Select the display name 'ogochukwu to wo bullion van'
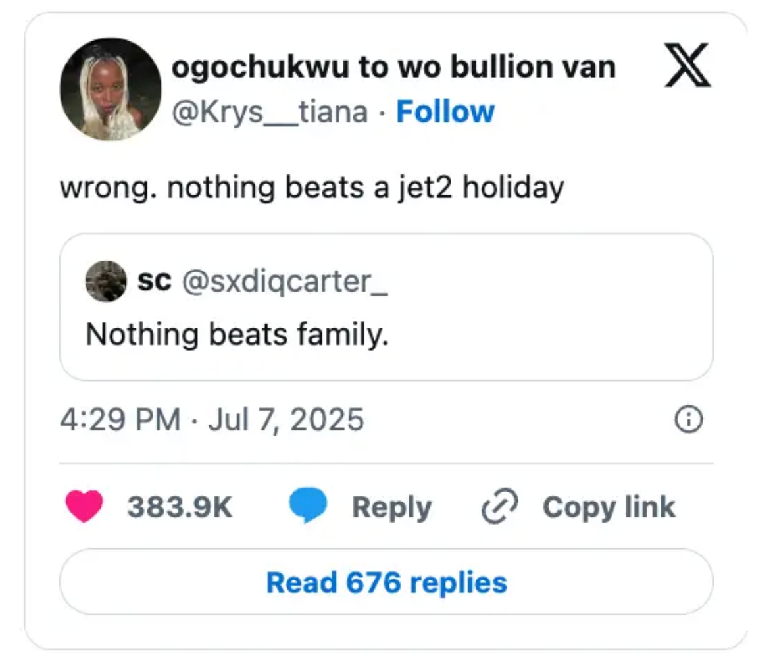This screenshot has width=775, height=670. tap(393, 66)
